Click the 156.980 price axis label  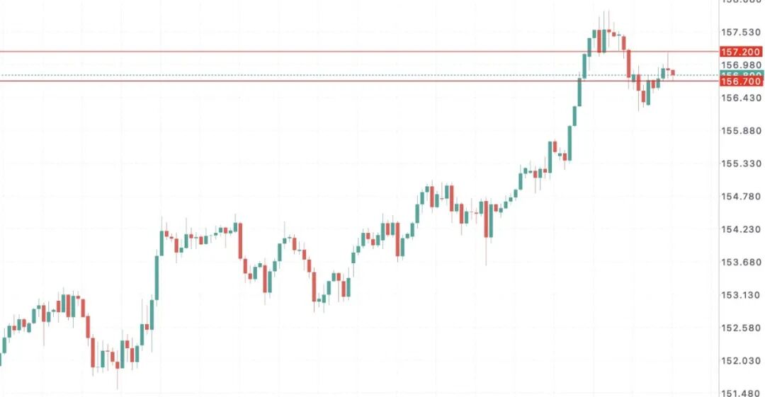coord(741,64)
